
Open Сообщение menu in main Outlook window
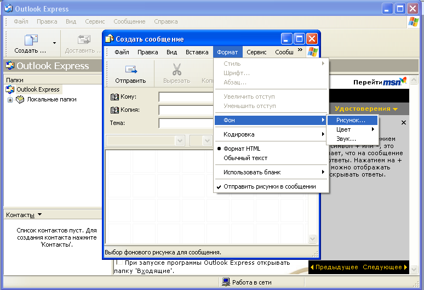pos(129,21)
